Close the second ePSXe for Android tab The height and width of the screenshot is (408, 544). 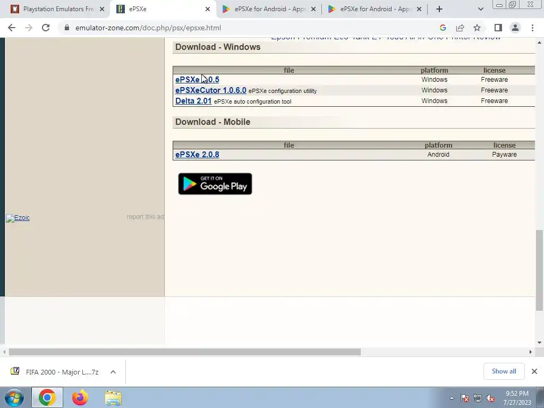pyautogui.click(x=419, y=9)
